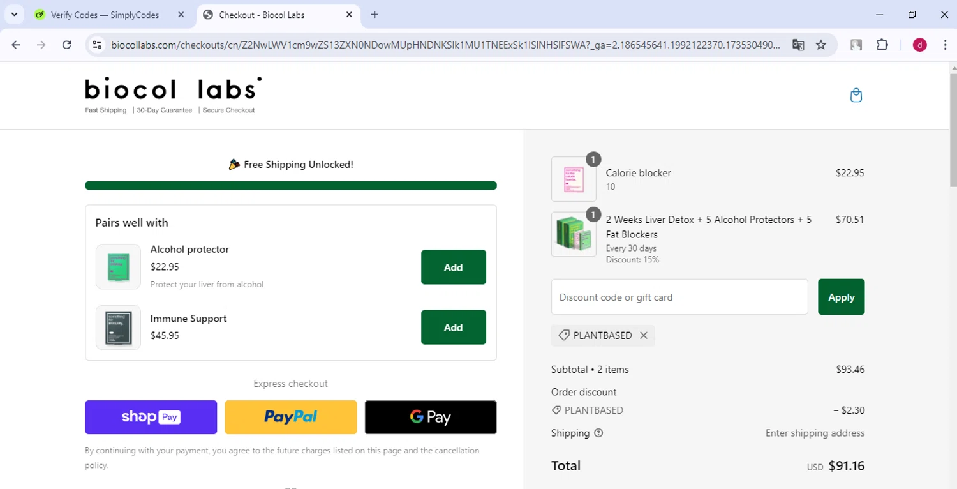Image resolution: width=957 pixels, height=489 pixels.
Task: Bookmark this page with the star icon
Action: 821,45
